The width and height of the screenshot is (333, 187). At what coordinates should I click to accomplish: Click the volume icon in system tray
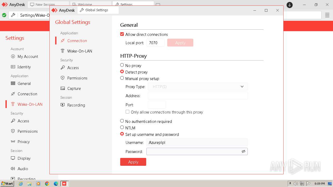[296, 184]
